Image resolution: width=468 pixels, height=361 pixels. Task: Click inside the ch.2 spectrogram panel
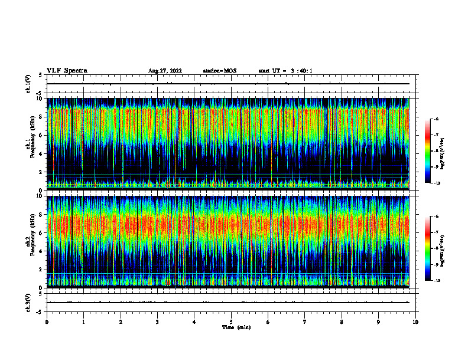[228, 242]
